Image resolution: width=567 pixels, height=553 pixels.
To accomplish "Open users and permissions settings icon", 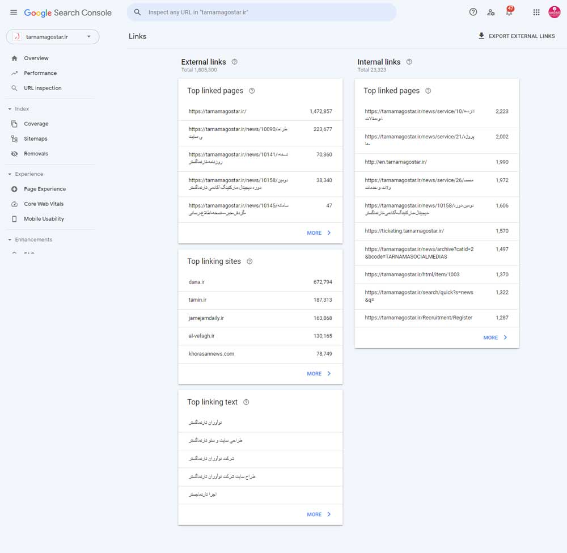I will pyautogui.click(x=490, y=12).
